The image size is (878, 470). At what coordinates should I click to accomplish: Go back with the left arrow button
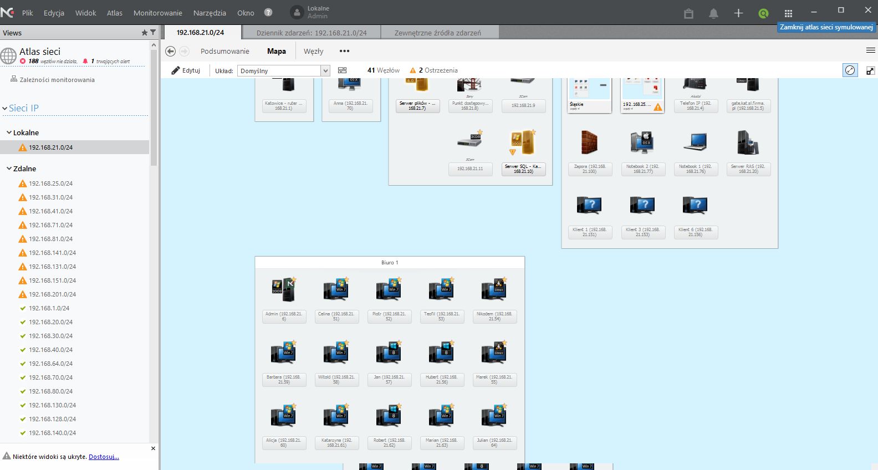point(171,51)
